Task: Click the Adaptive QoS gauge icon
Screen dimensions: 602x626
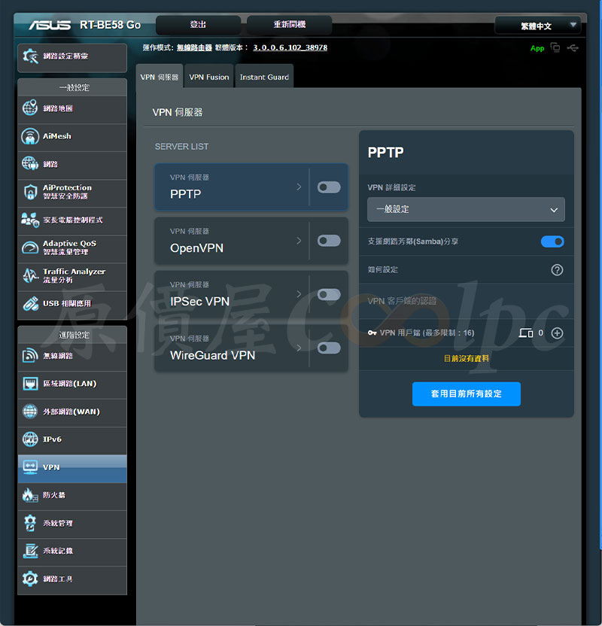Action: 30,248
